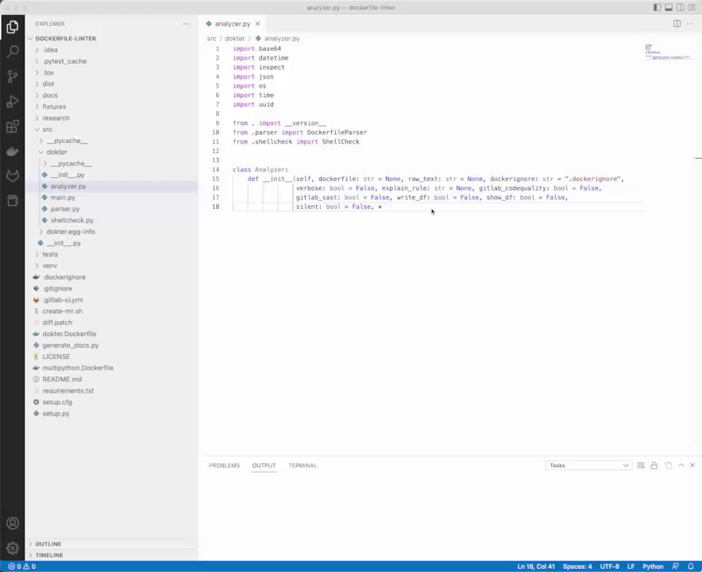Open the Extensions view
Viewport: 702px width, 572px height.
(13, 127)
